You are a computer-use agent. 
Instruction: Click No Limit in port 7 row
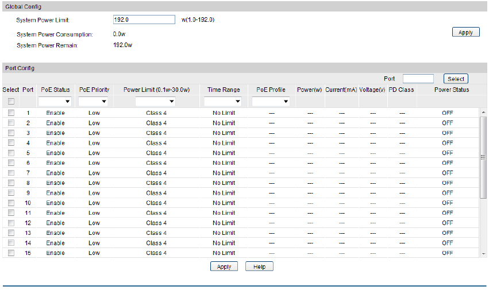click(x=224, y=173)
